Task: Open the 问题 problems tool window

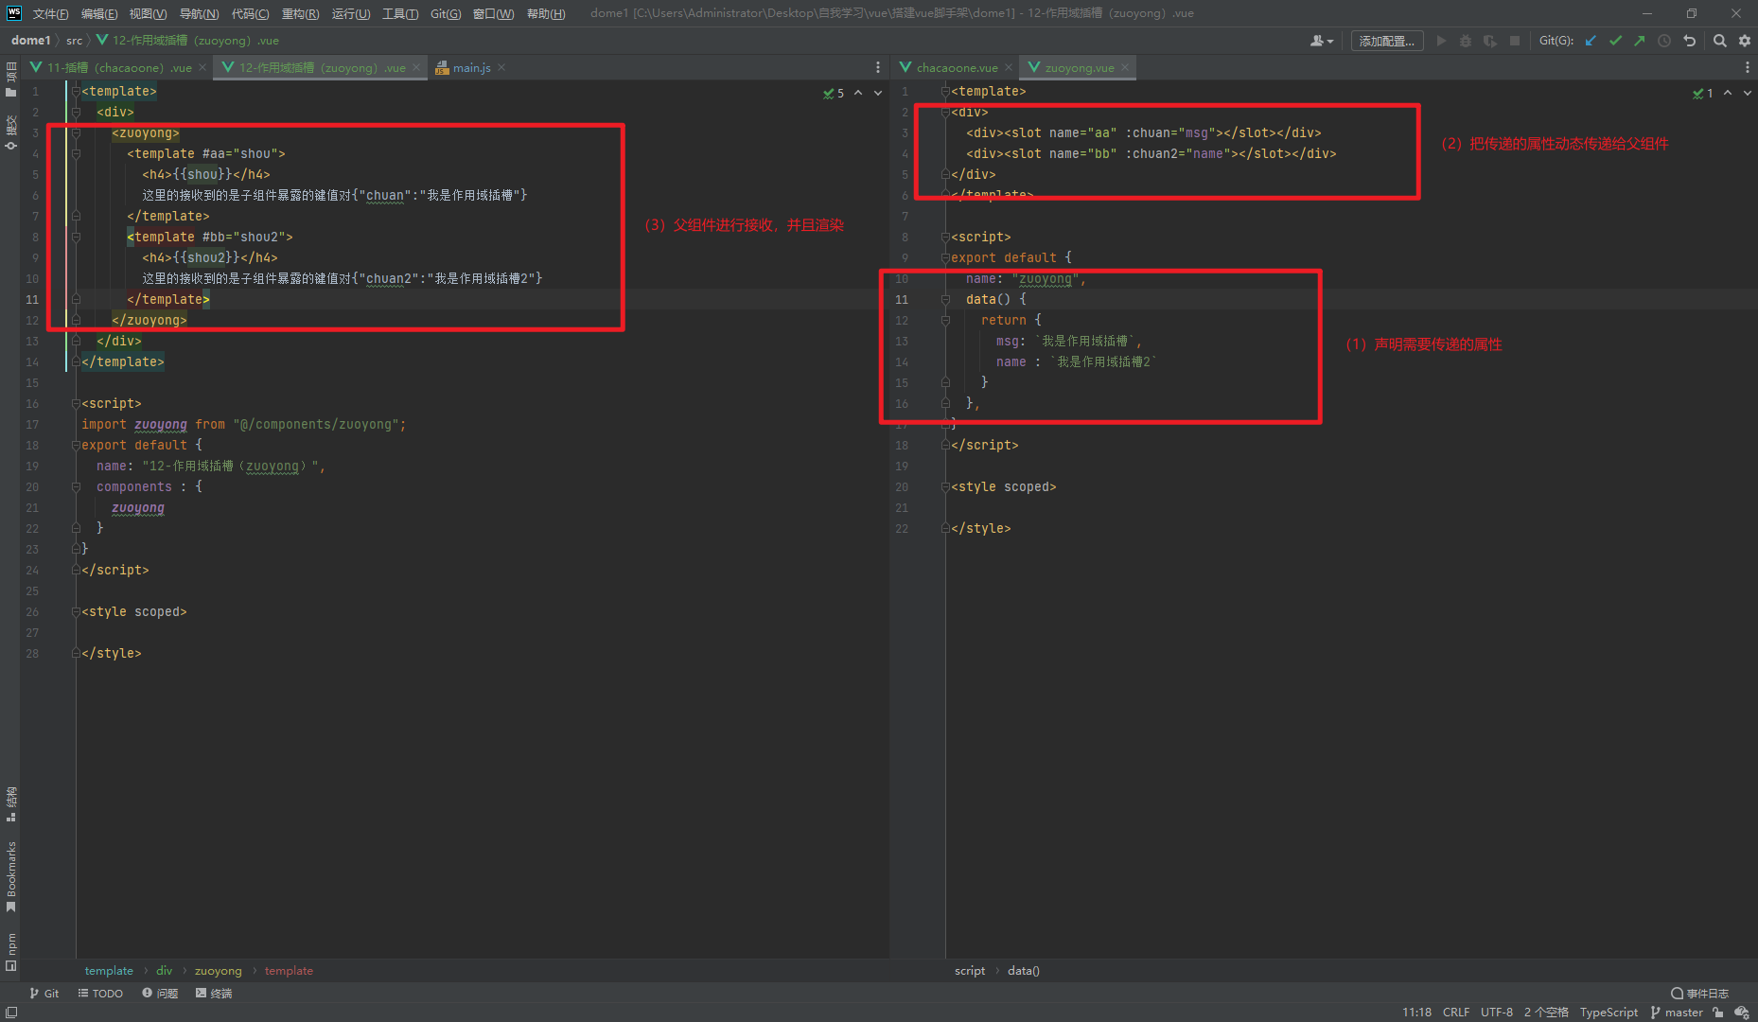Action: (160, 994)
